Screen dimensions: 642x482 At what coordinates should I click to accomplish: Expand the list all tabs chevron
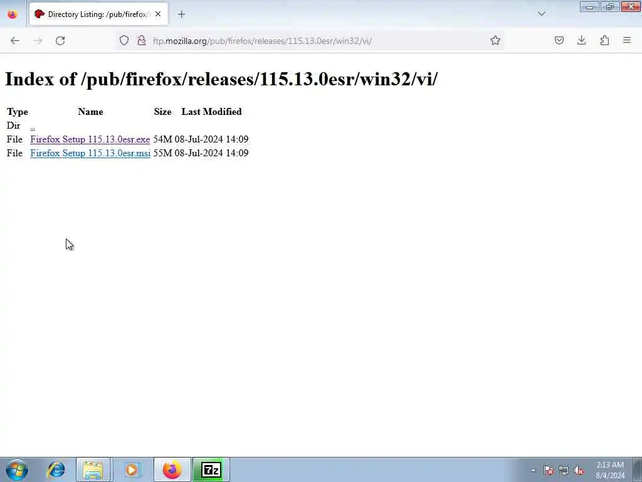point(541,14)
